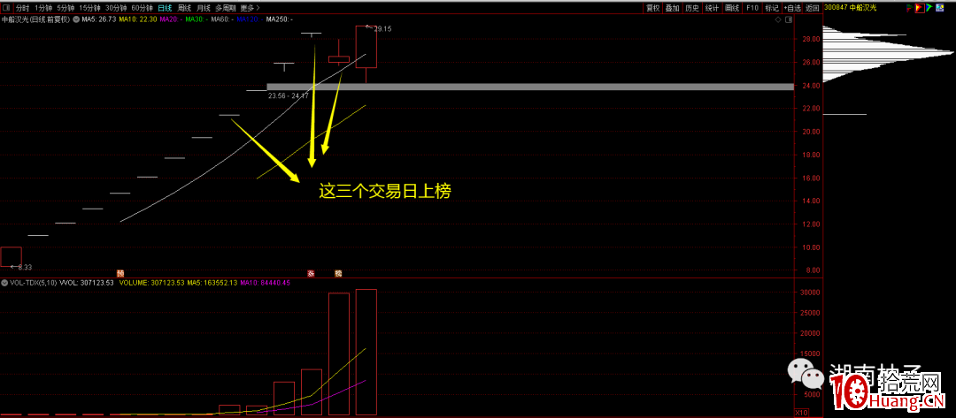
Task: Click the 23.56 - 24.17 gap range label
Action: pyautogui.click(x=288, y=95)
